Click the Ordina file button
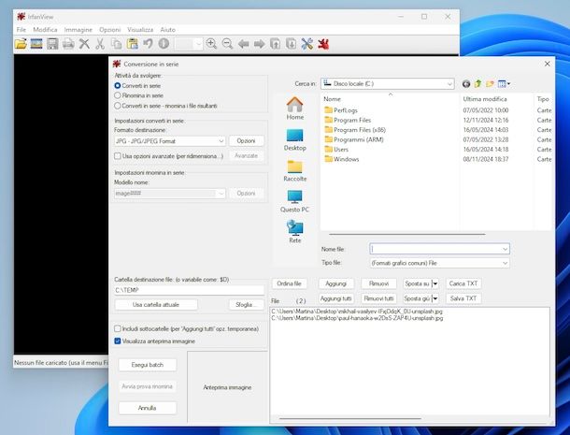The image size is (570, 435). [289, 283]
